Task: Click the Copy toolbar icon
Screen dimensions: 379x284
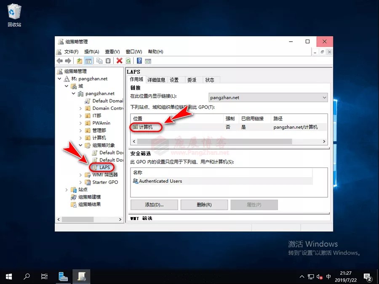Action: (99, 61)
